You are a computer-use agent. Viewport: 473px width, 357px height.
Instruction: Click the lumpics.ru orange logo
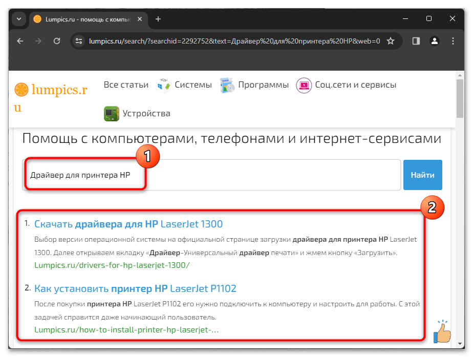(x=22, y=90)
